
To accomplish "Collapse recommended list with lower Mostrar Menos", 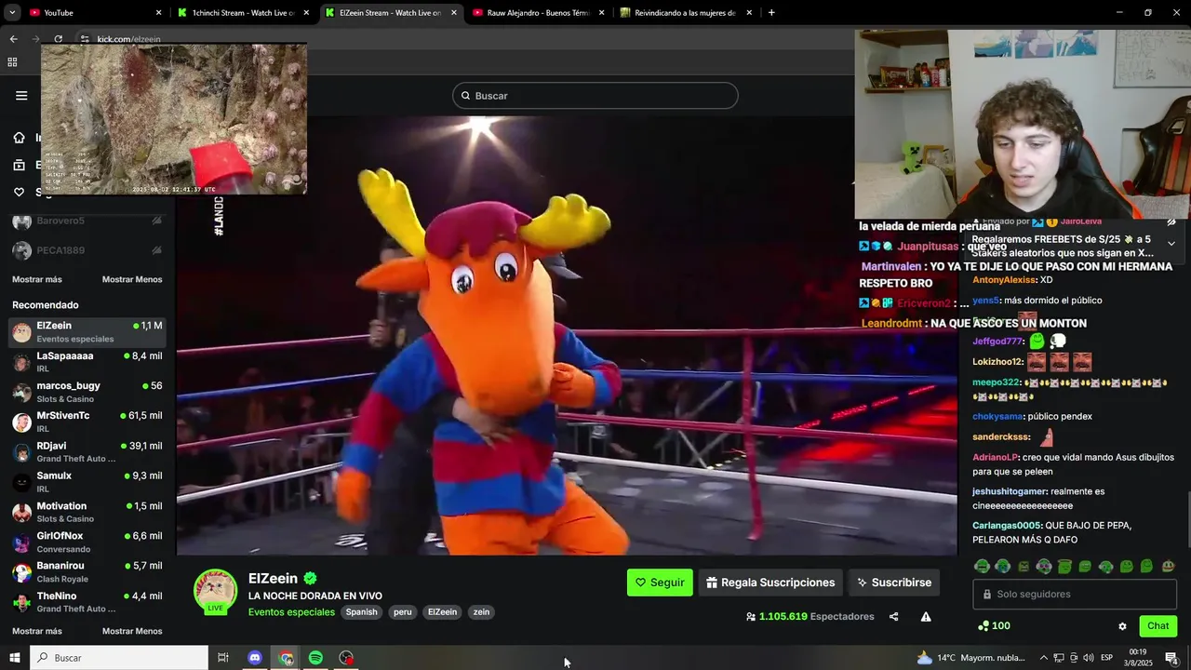I will point(132,631).
